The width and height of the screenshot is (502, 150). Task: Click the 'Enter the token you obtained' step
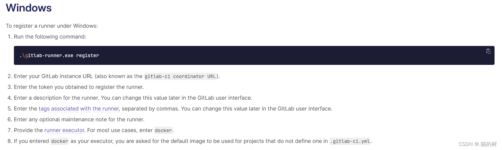point(79,87)
